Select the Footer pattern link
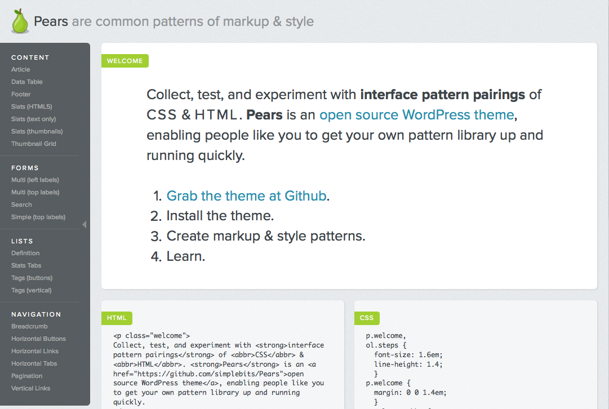 (x=21, y=95)
